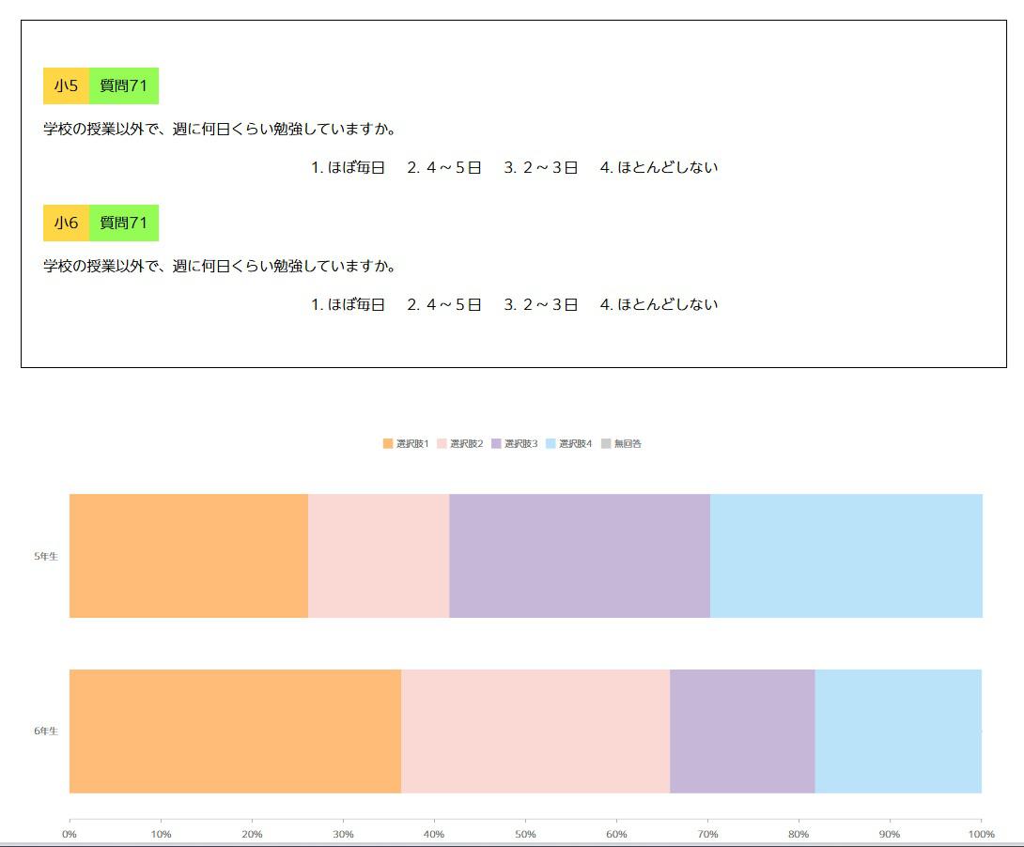
Task: Select answer 2. 4～5日 under the 小5 question
Action: click(442, 166)
